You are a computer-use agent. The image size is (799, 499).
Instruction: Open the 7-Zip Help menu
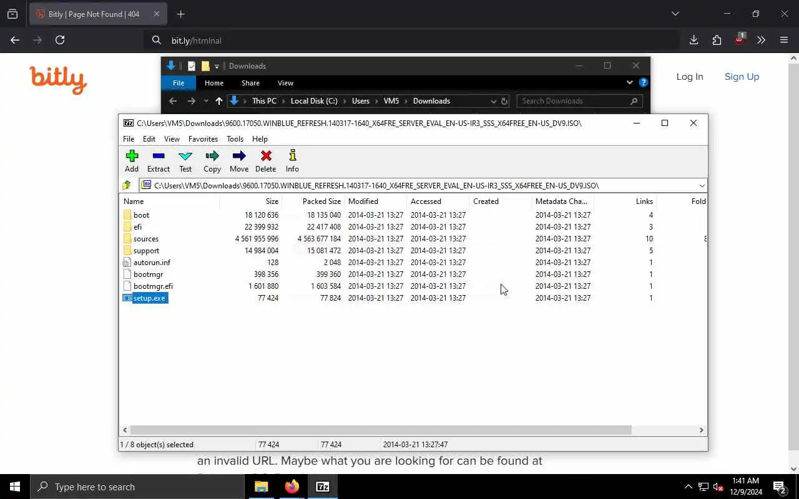260,138
